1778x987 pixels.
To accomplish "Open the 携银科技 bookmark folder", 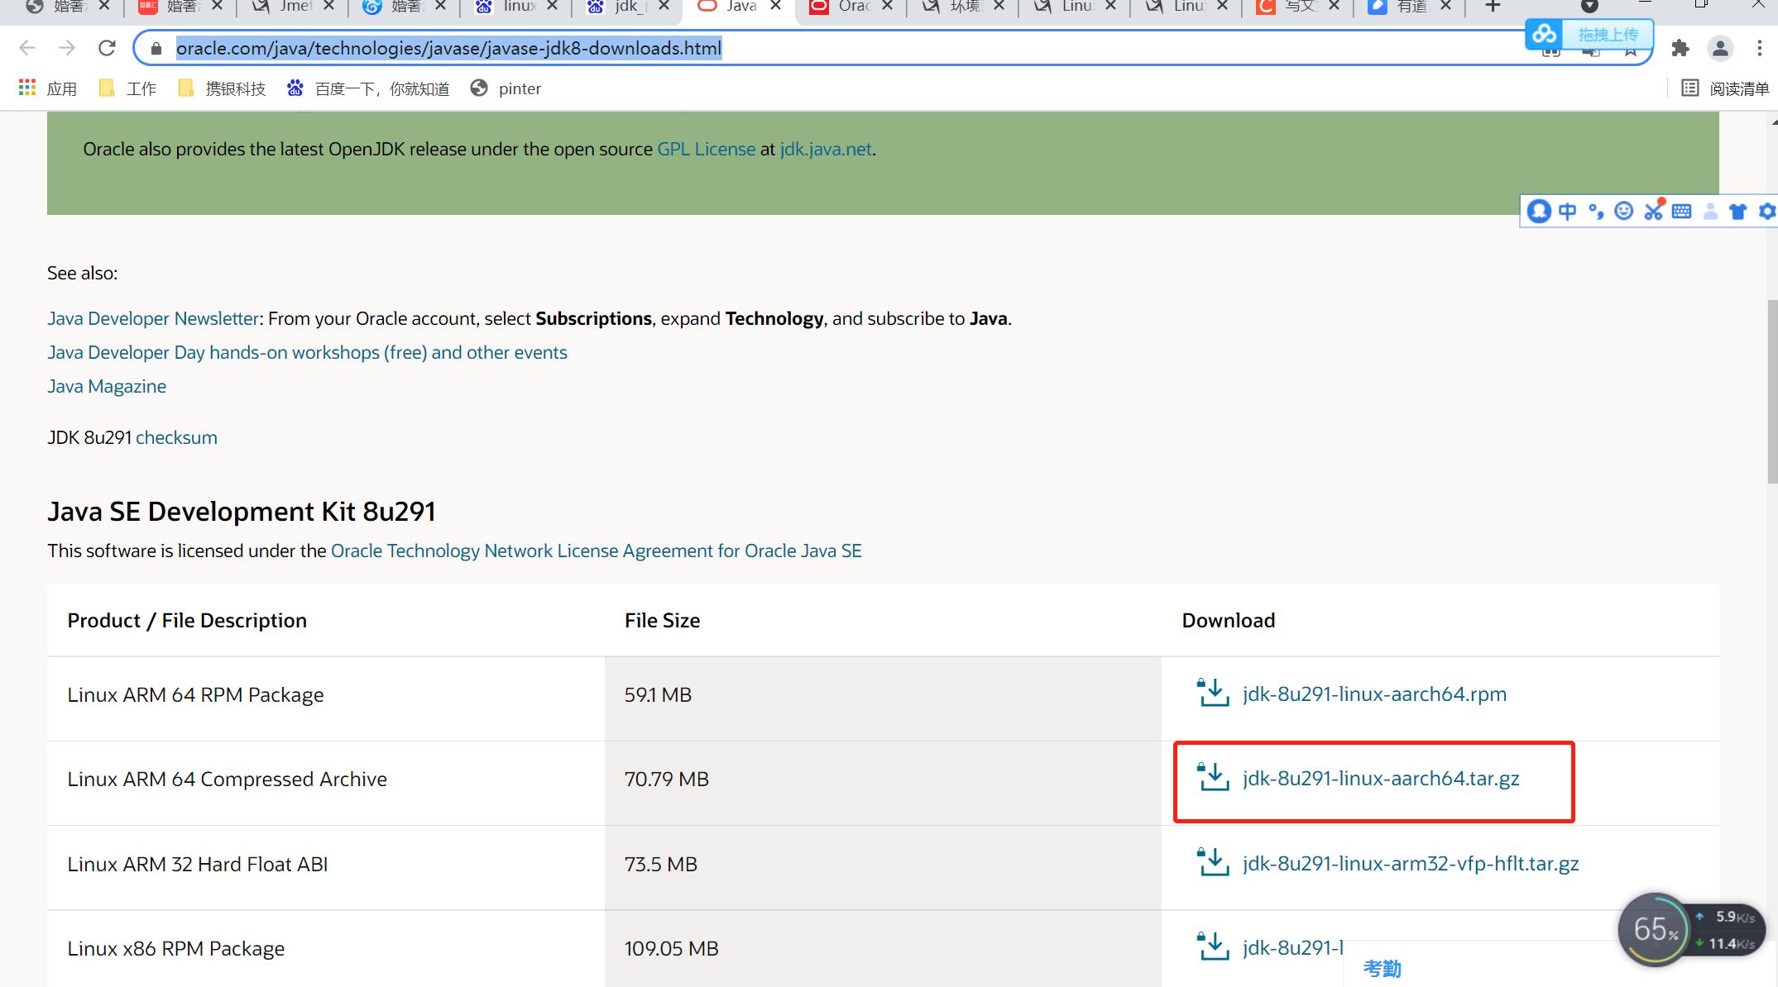I will [222, 88].
